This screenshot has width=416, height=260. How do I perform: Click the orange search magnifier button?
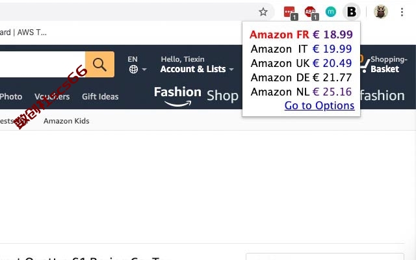tap(99, 64)
